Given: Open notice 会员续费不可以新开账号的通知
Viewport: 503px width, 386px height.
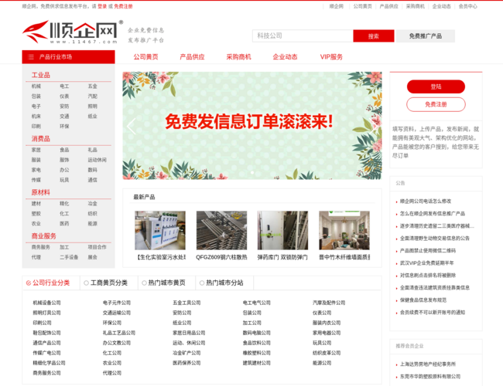Looking at the screenshot, I should 433,313.
